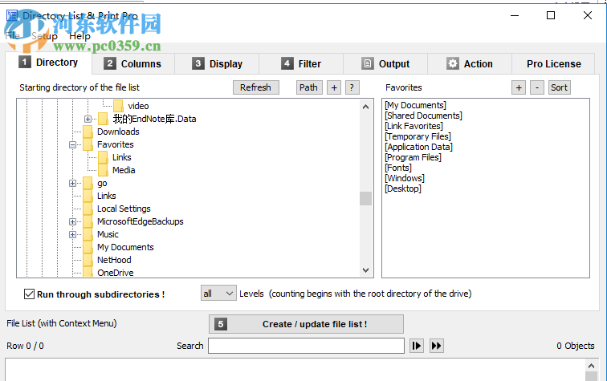
Task: Add a favorite with the Favorites plus button
Action: click(519, 87)
